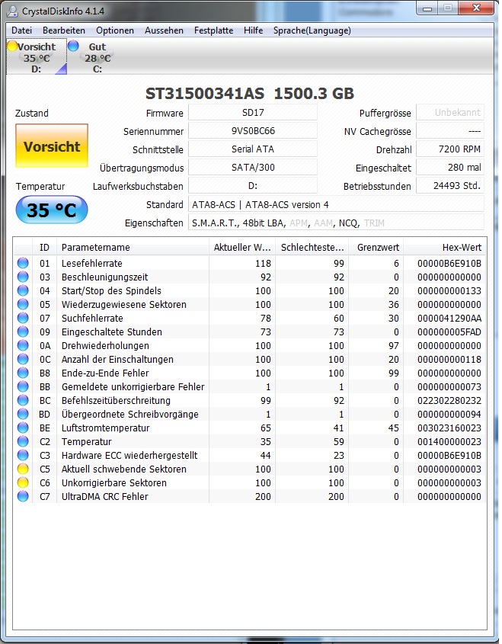Image resolution: width=502 pixels, height=644 pixels.
Task: Open the Hilfe menu
Action: 253,30
